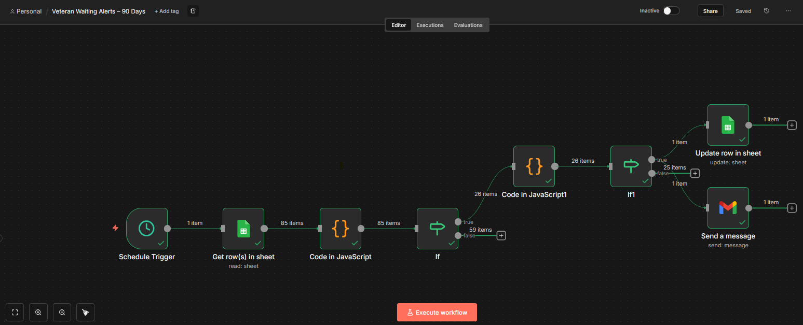Add node after Send a message output
This screenshot has height=325, width=803.
792,208
